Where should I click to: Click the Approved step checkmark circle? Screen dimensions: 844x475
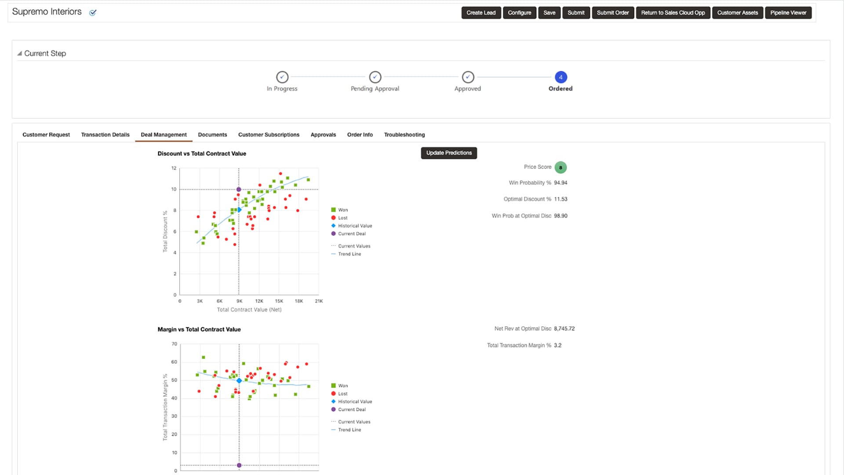point(468,77)
